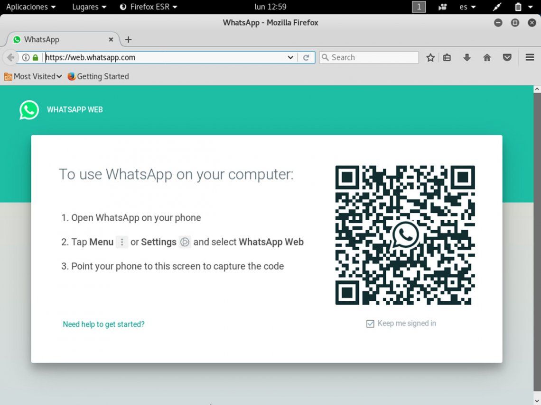Open the Getting Started bookmark
This screenshot has width=541, height=405.
98,76
